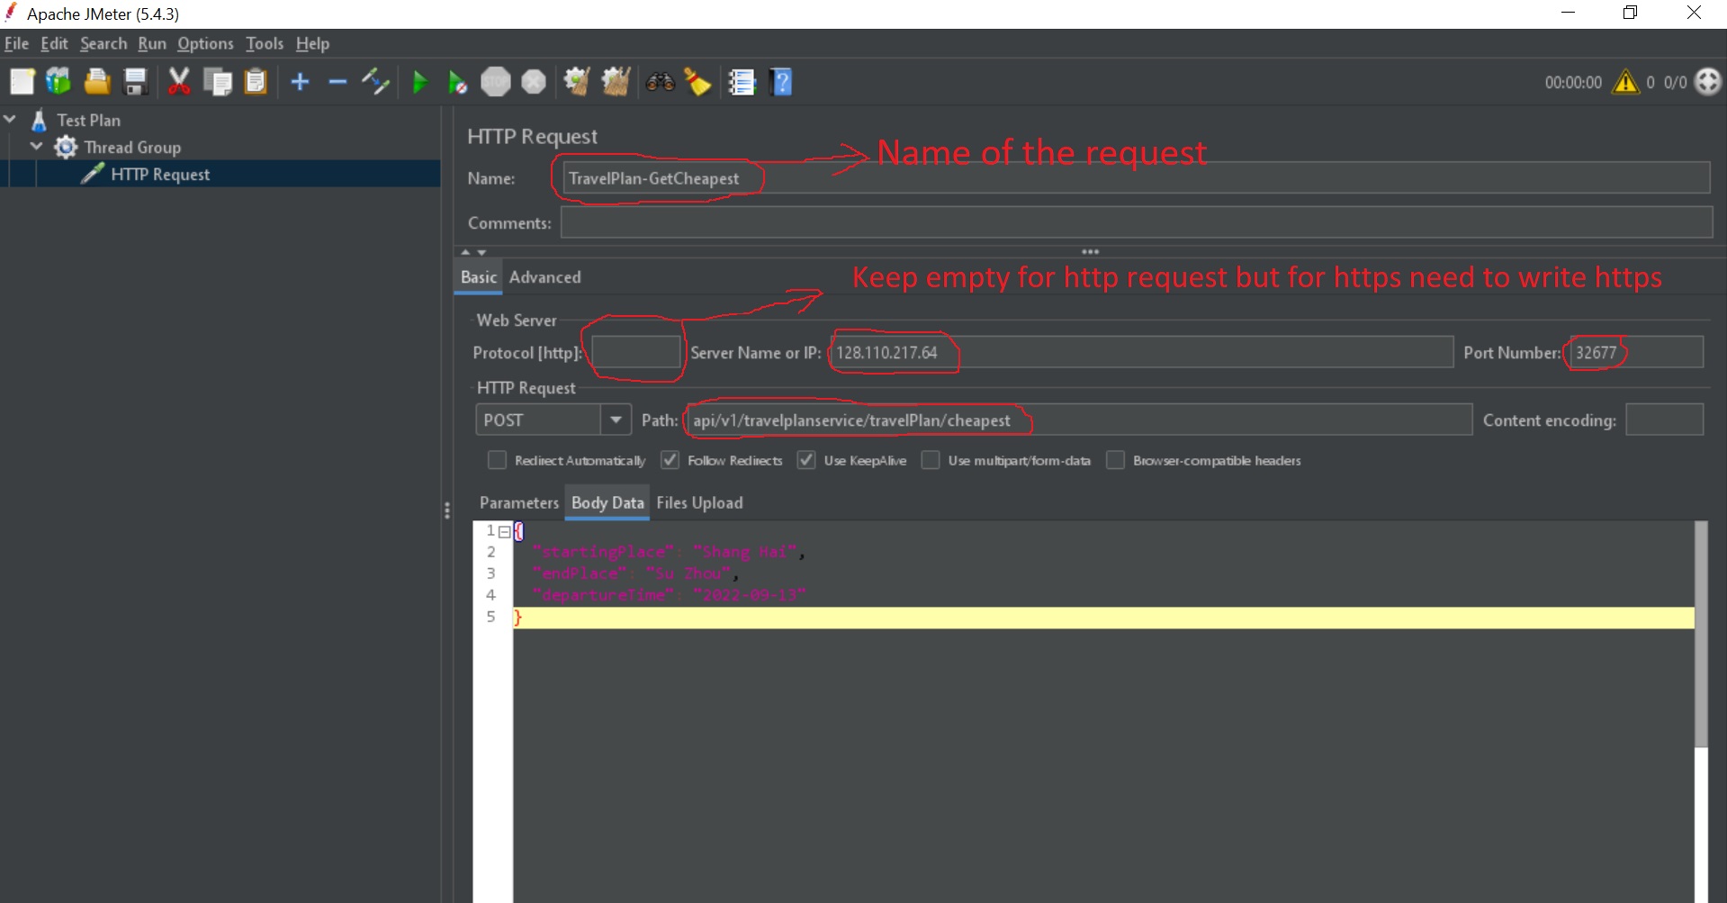
Task: Open the Search menu
Action: tap(103, 43)
